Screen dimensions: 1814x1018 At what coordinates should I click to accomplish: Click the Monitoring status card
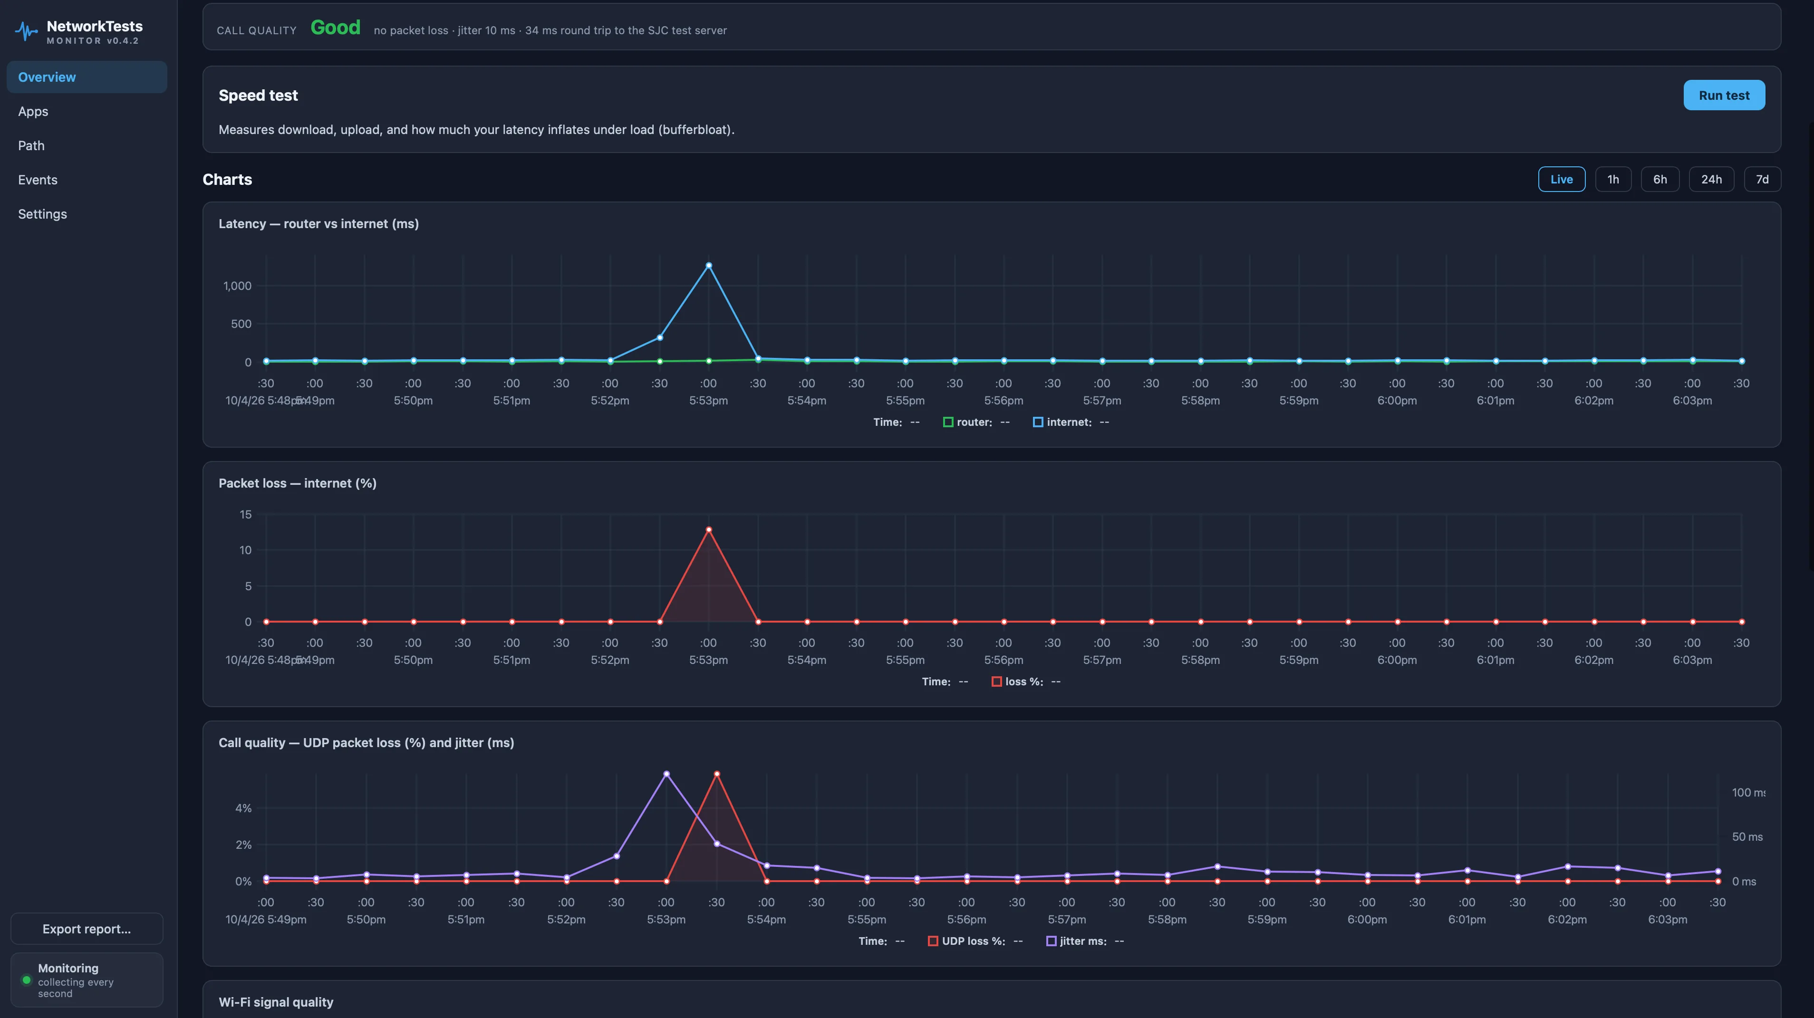[87, 980]
